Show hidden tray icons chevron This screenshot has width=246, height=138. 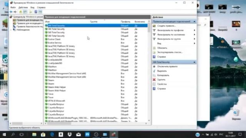coord(203,135)
